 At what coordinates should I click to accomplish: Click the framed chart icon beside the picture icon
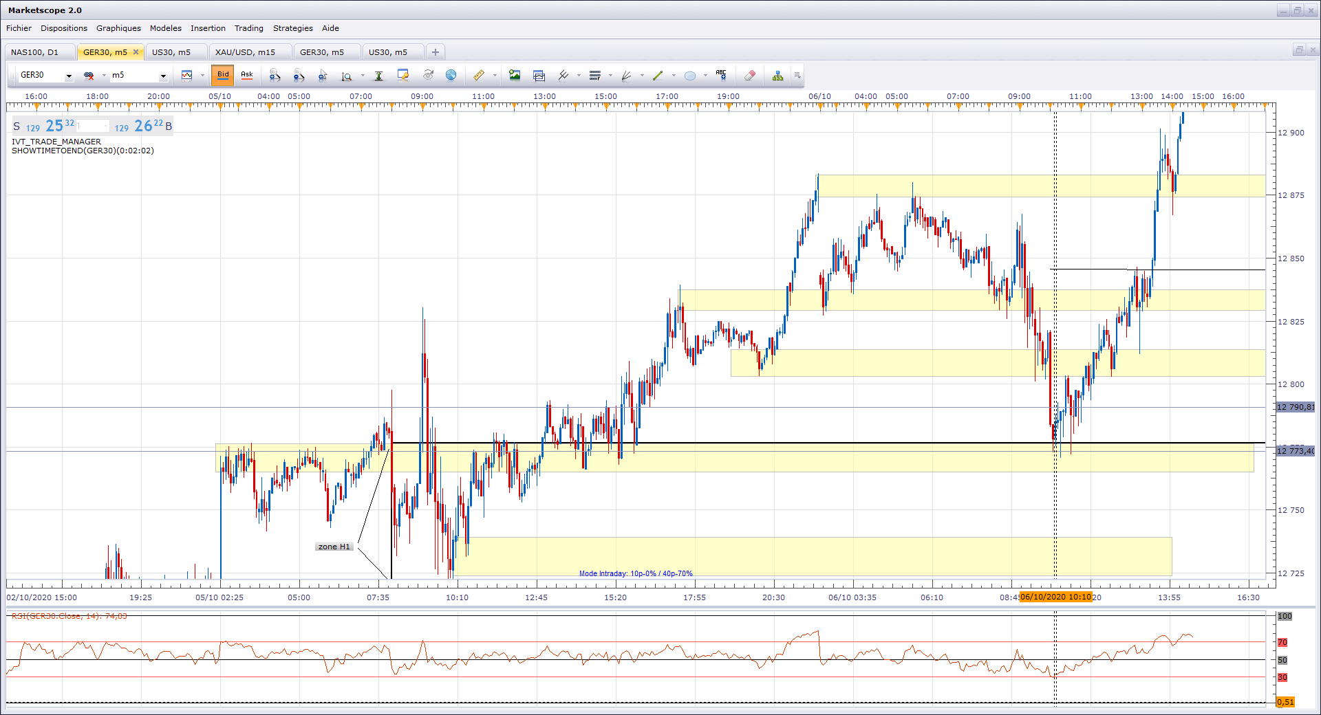[539, 76]
